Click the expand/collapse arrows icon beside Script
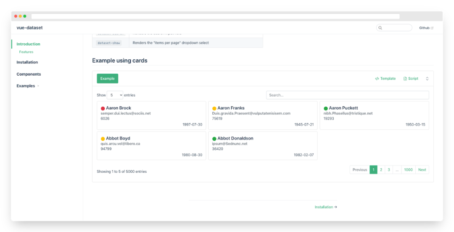The height and width of the screenshot is (232, 454). (x=427, y=79)
